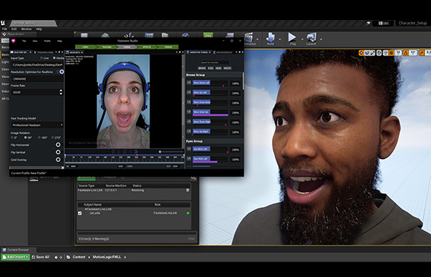Toggle rotation snapping in the viewport toolbar
The image size is (431, 277).
pos(406,53)
